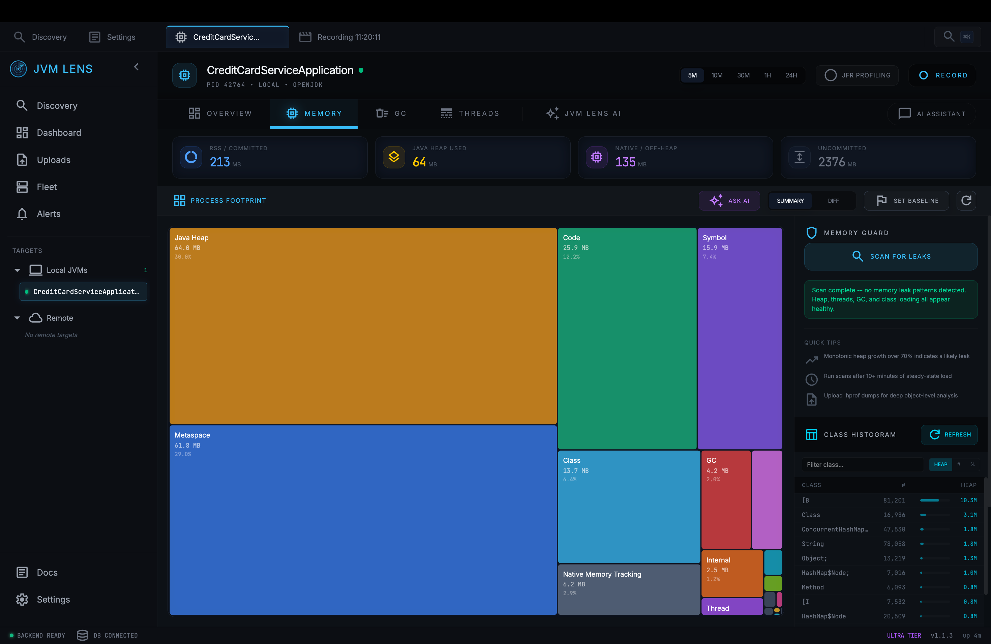This screenshot has height=644, width=991.
Task: Switch footprint view to DIFF
Action: coord(833,200)
